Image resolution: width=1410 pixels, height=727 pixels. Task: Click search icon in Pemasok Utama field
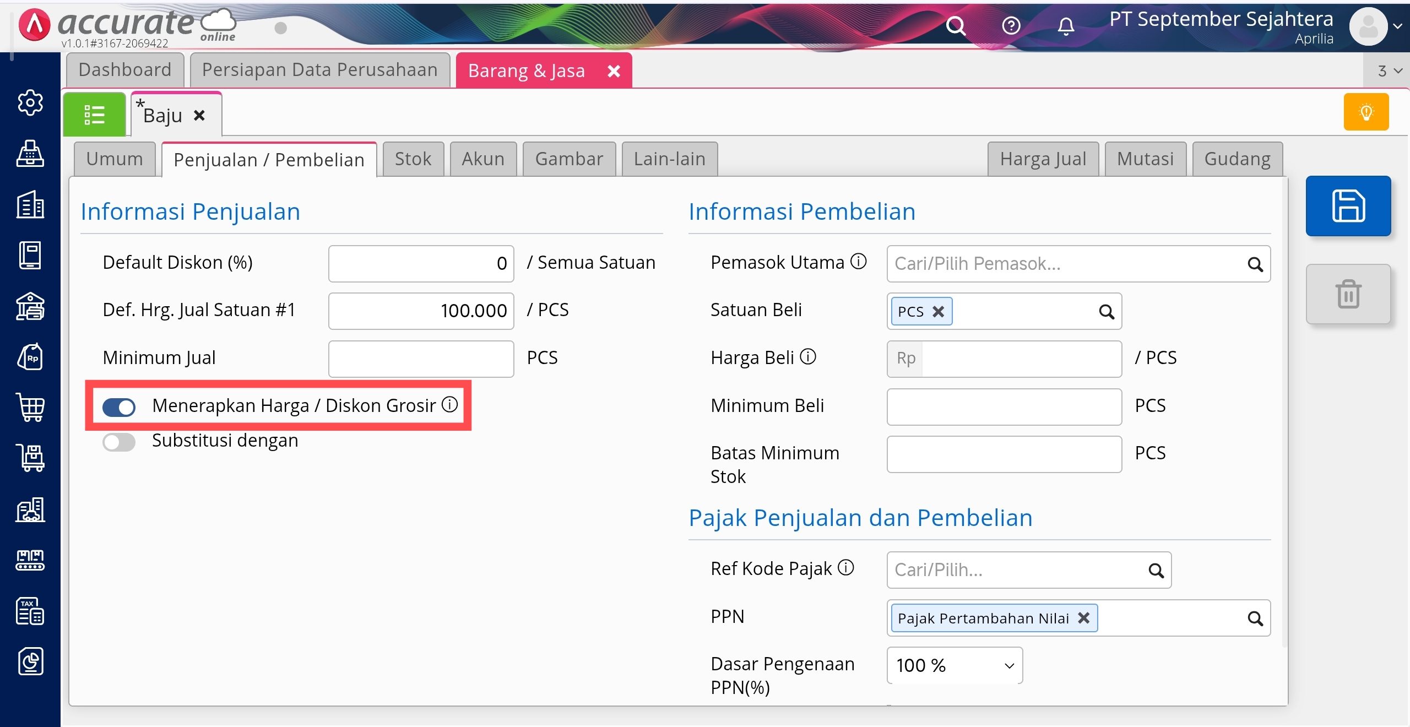(x=1255, y=264)
